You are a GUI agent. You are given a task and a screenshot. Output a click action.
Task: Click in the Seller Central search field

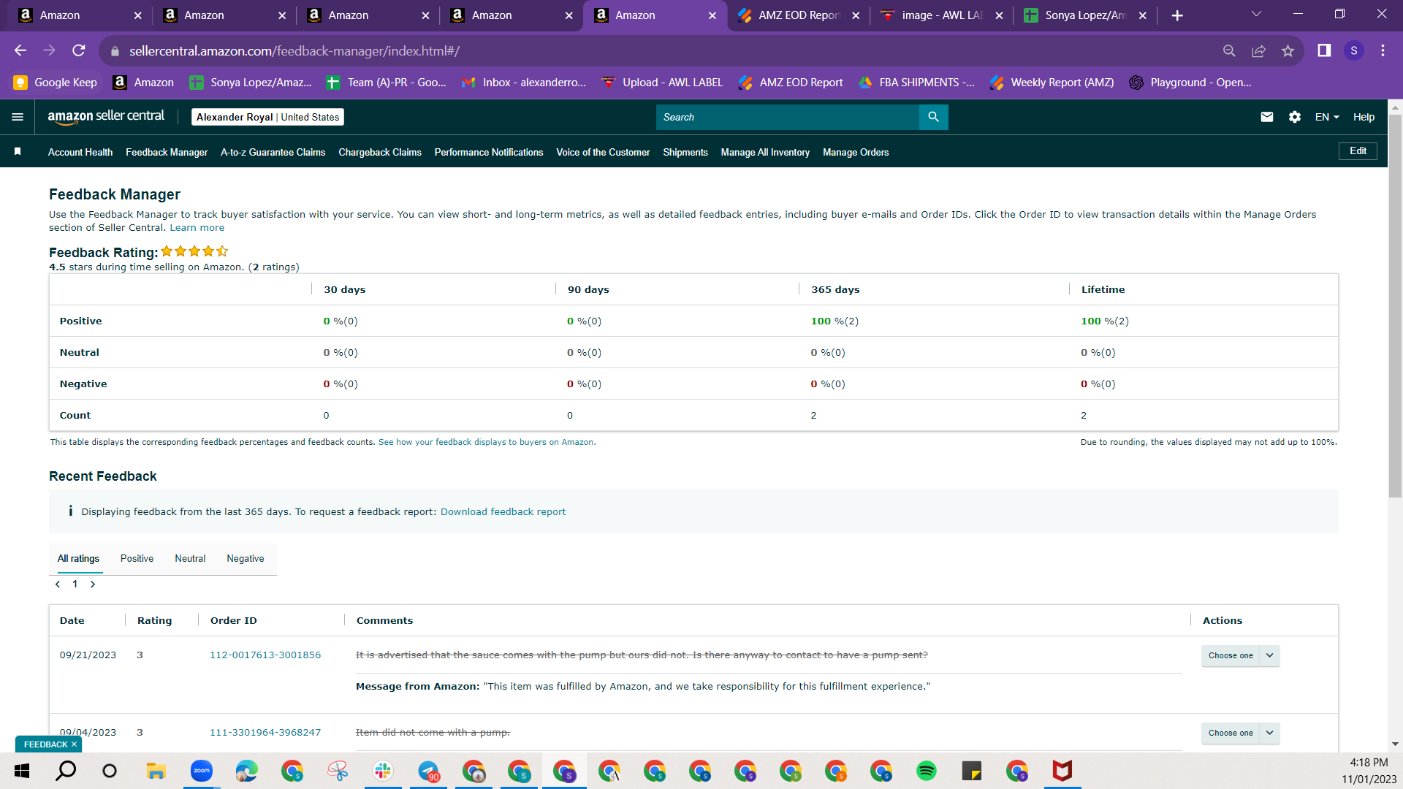787,117
